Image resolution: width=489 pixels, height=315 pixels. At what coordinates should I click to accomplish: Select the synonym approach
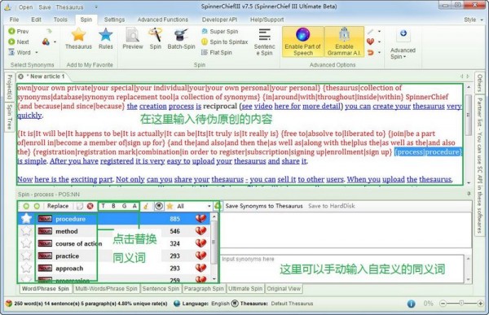tap(69, 269)
